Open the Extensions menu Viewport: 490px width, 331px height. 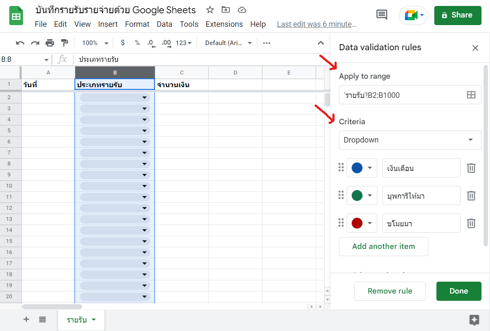(x=224, y=24)
